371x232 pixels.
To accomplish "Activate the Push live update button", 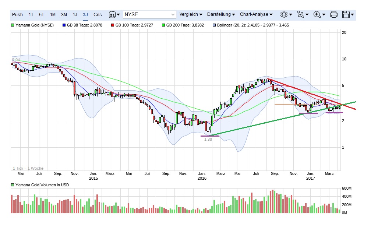I will [x=17, y=15].
